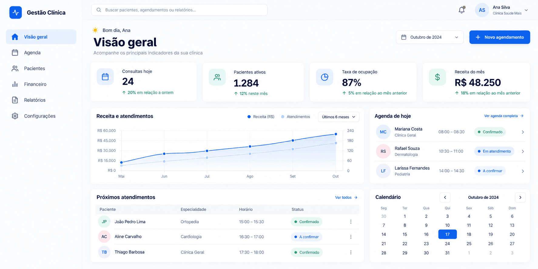Follow the Ver todos link
The width and height of the screenshot is (538, 269).
click(346, 197)
